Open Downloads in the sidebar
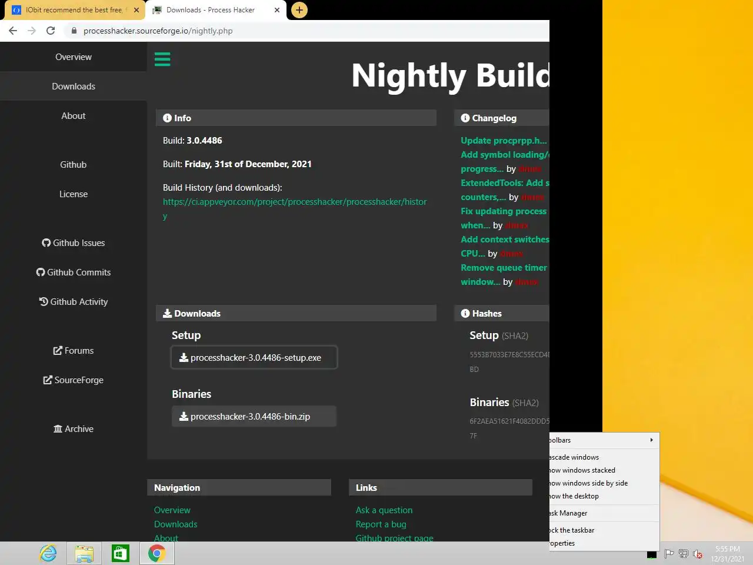 74,87
